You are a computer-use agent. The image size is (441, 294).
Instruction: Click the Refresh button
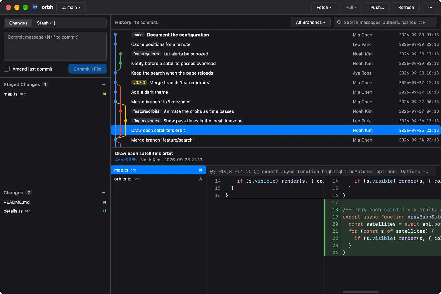click(406, 7)
